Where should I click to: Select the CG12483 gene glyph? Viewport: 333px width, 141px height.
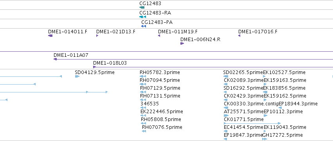tap(142, 7)
